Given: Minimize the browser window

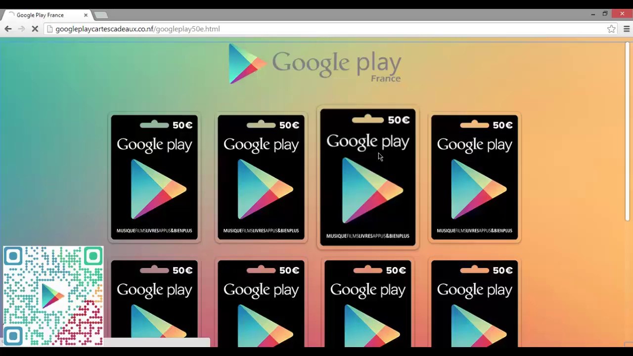Looking at the screenshot, I should coord(593,14).
